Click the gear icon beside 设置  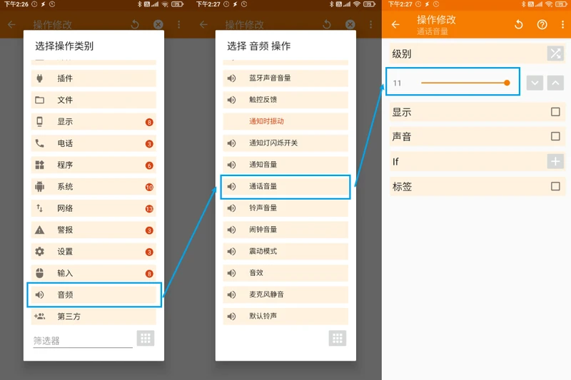point(40,251)
